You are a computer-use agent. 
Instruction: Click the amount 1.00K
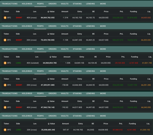68,63
